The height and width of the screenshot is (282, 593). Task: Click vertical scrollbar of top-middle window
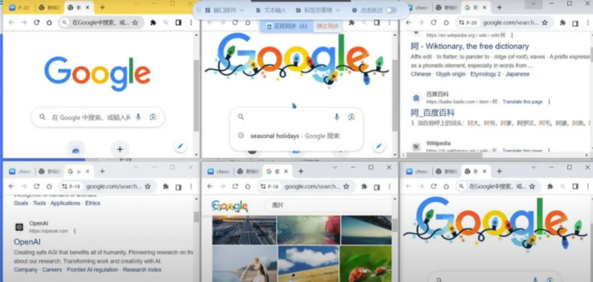pyautogui.click(x=394, y=87)
